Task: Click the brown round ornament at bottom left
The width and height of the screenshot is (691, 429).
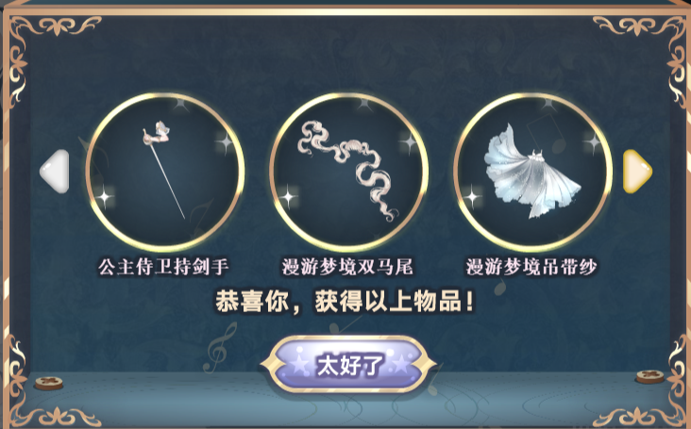Action: coord(49,383)
